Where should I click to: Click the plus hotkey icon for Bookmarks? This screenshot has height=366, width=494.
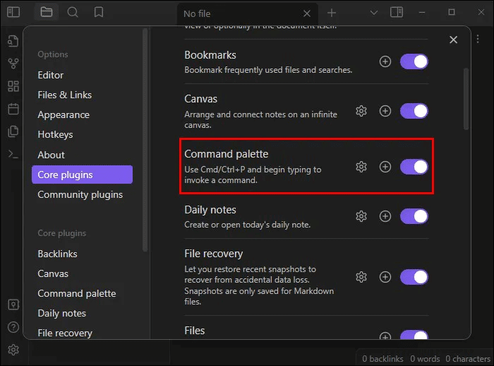point(385,61)
